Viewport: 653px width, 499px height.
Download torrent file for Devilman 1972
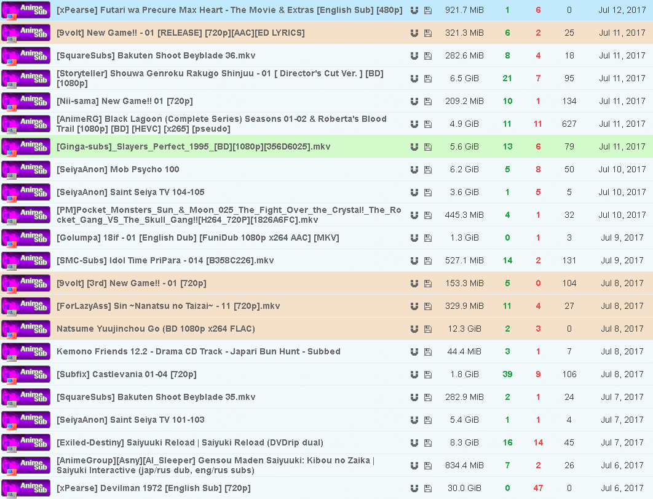point(428,489)
